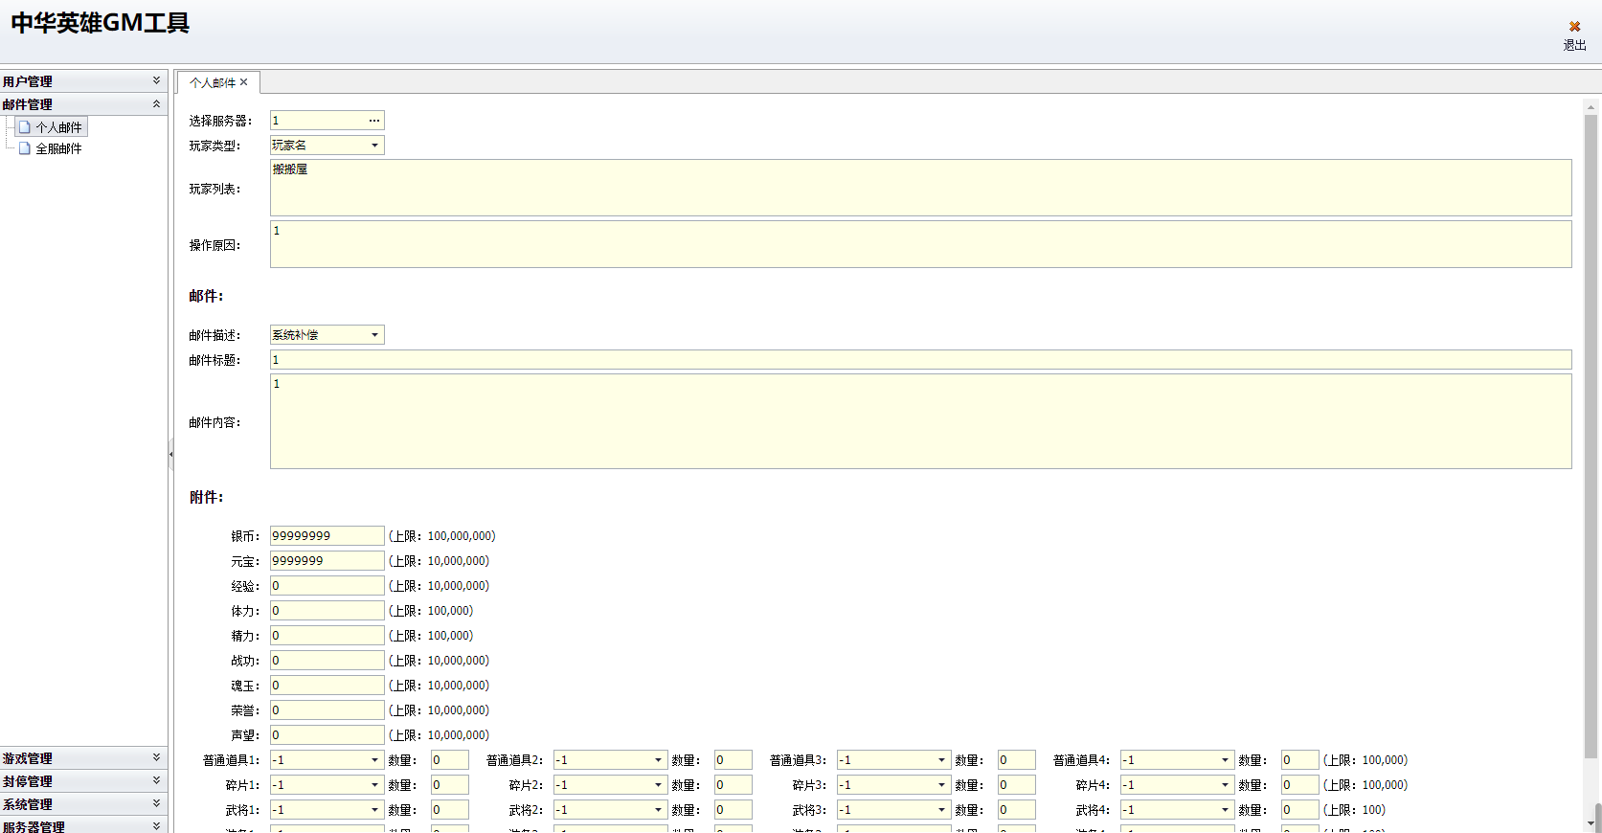Open the 邮件描述 dropdown
Screen dimensions: 1602x833
pos(374,335)
